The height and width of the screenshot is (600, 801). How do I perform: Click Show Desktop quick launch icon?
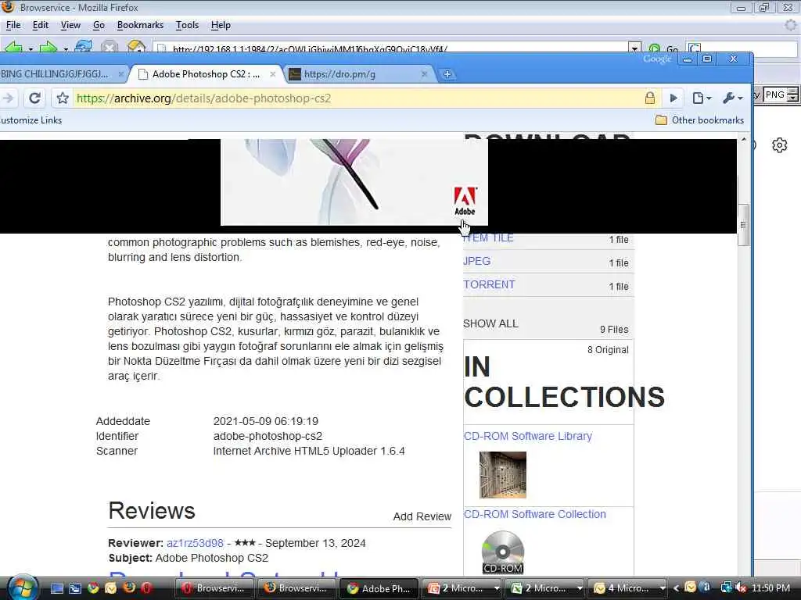pos(56,588)
